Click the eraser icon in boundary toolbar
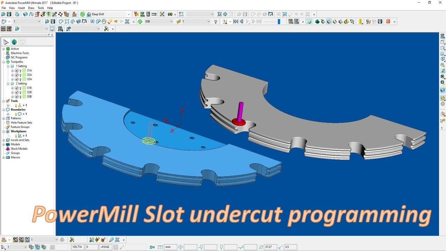Viewport: 446px width, 251px height. click(110, 22)
